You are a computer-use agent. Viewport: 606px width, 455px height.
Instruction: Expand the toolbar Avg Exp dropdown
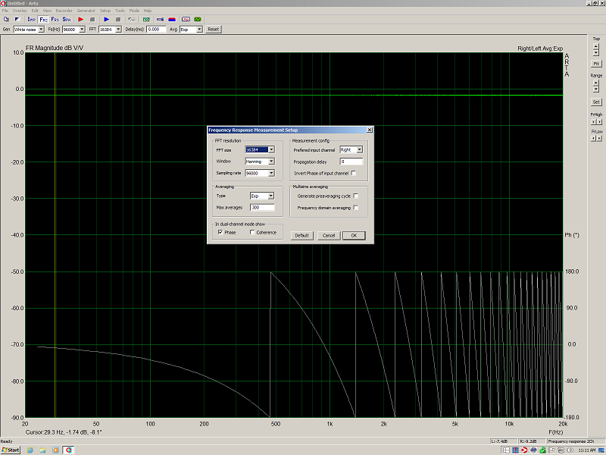pyautogui.click(x=199, y=30)
